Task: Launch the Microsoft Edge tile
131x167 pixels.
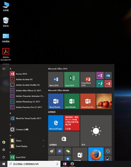Action: (56, 123)
